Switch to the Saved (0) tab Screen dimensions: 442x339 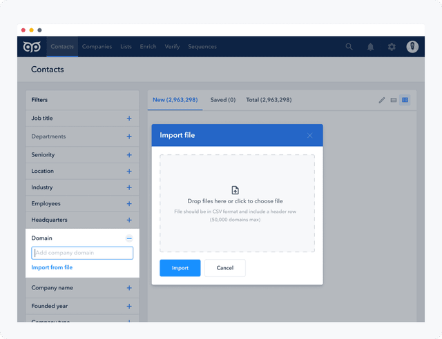(x=223, y=100)
